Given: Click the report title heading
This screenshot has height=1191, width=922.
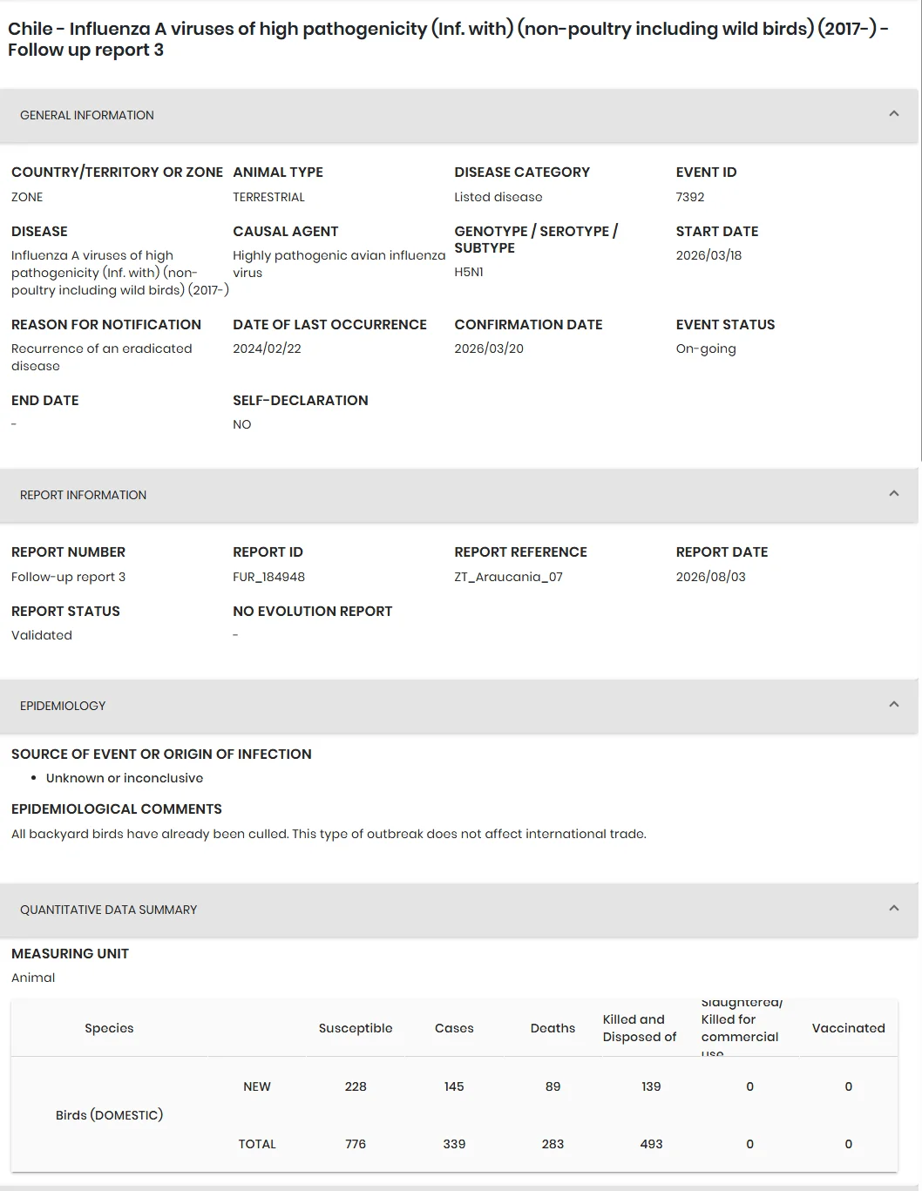Looking at the screenshot, I should click(448, 39).
